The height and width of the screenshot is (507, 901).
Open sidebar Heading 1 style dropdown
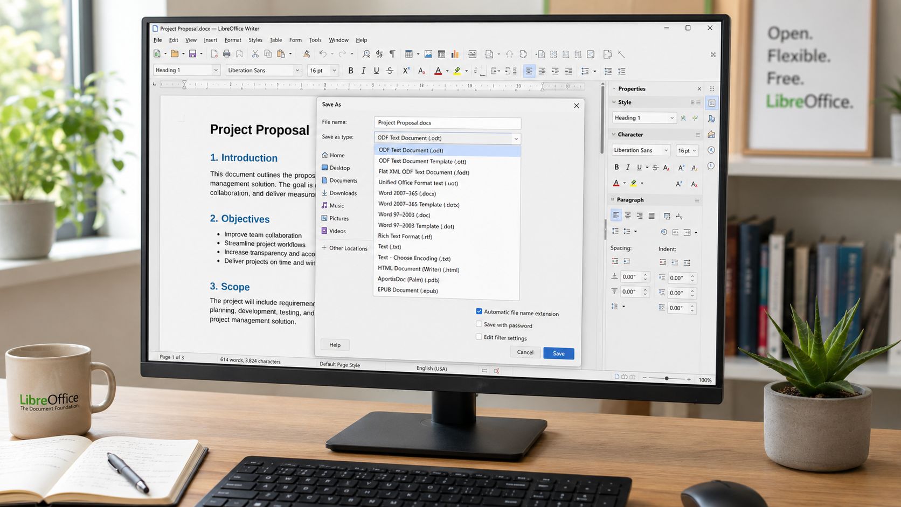(x=672, y=118)
